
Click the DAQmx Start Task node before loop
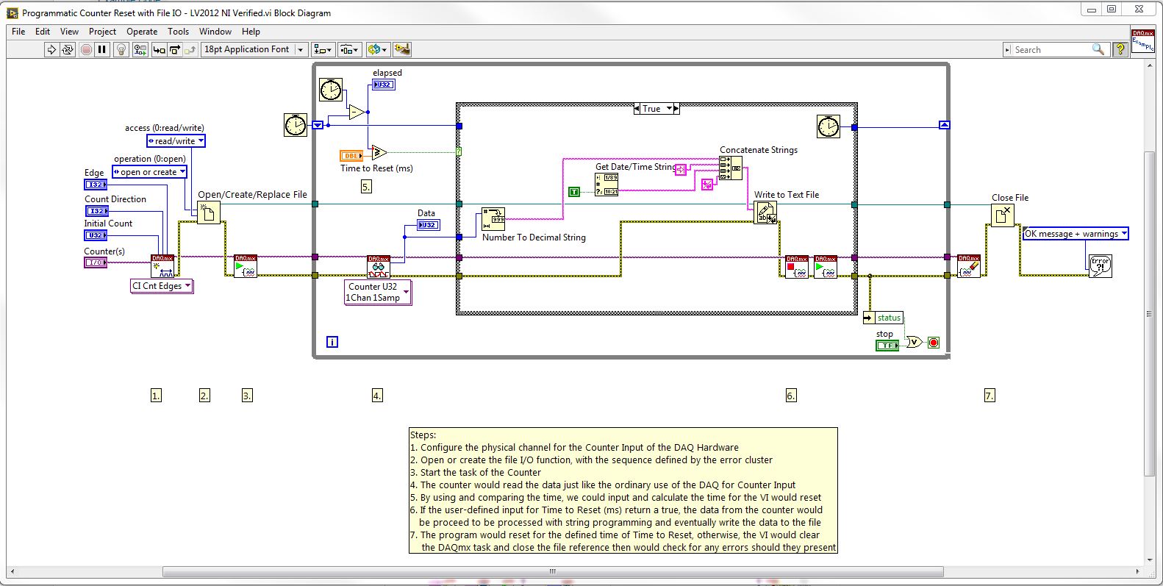246,266
